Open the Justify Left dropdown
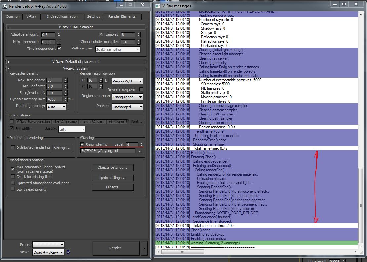The width and height of the screenshot is (367, 262). (x=72, y=129)
